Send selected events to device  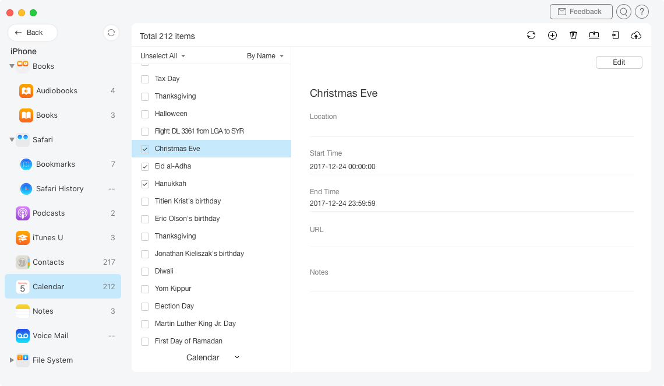(x=615, y=35)
